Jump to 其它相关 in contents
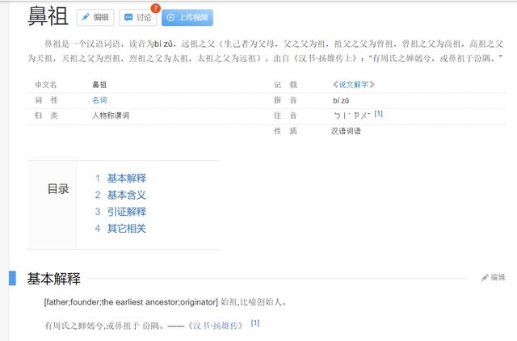This screenshot has width=517, height=341. 126,228
